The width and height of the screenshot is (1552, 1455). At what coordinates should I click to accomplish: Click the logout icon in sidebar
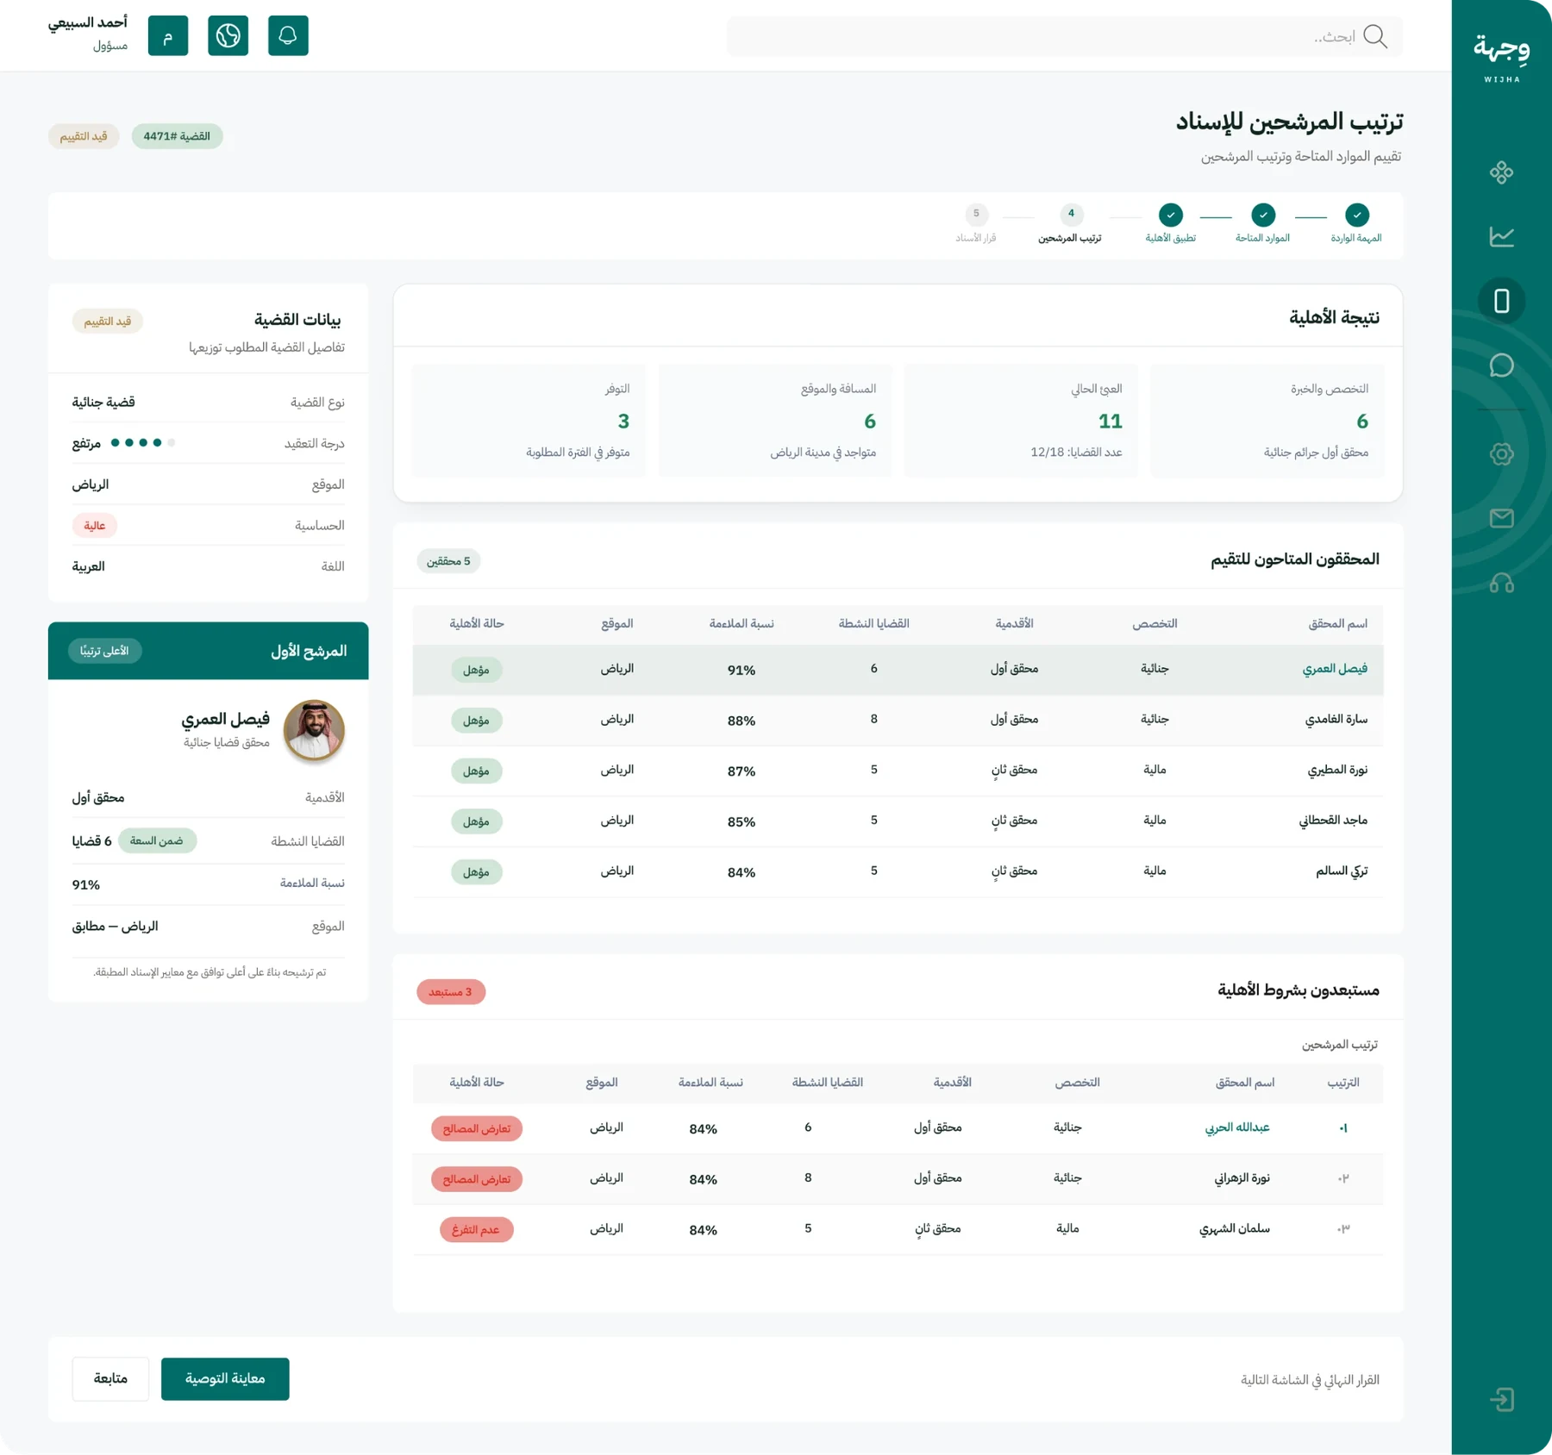[1501, 1399]
